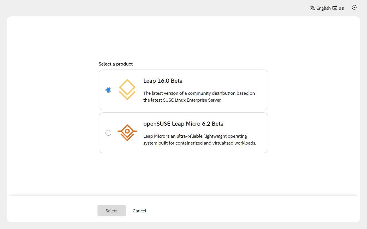The image size is (367, 229).
Task: Click the openSUSE Leap Micro logo
Action: pos(127,133)
